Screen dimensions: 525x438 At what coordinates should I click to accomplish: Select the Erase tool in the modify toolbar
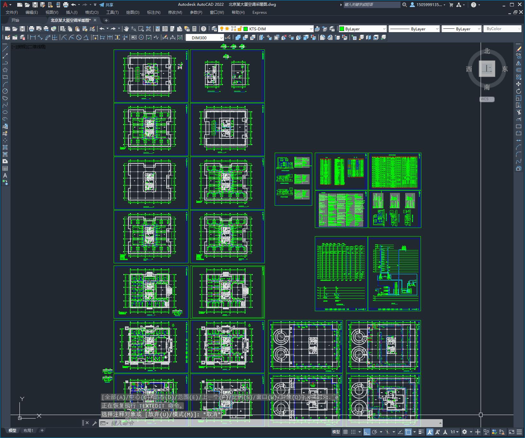coord(519,49)
